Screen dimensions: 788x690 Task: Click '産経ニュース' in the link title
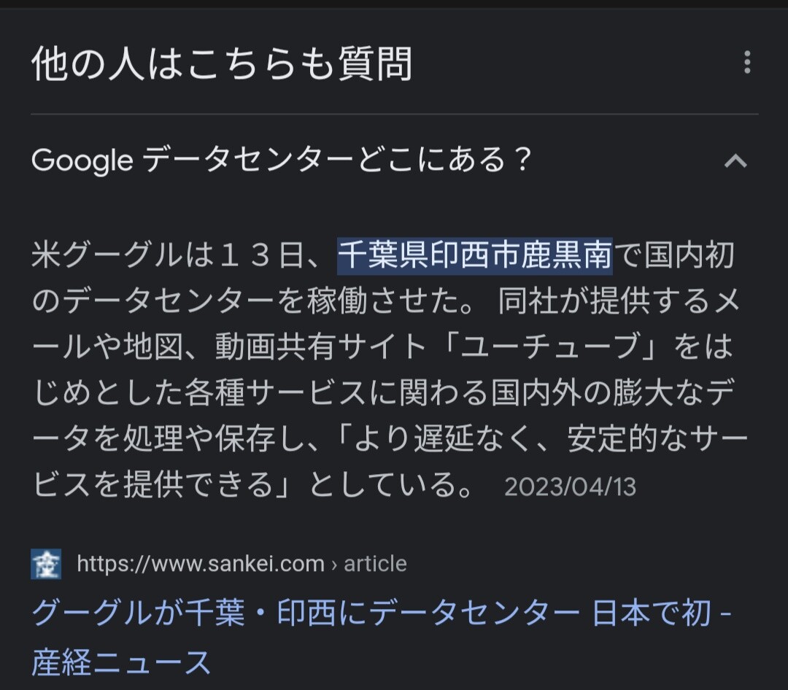[x=121, y=663]
